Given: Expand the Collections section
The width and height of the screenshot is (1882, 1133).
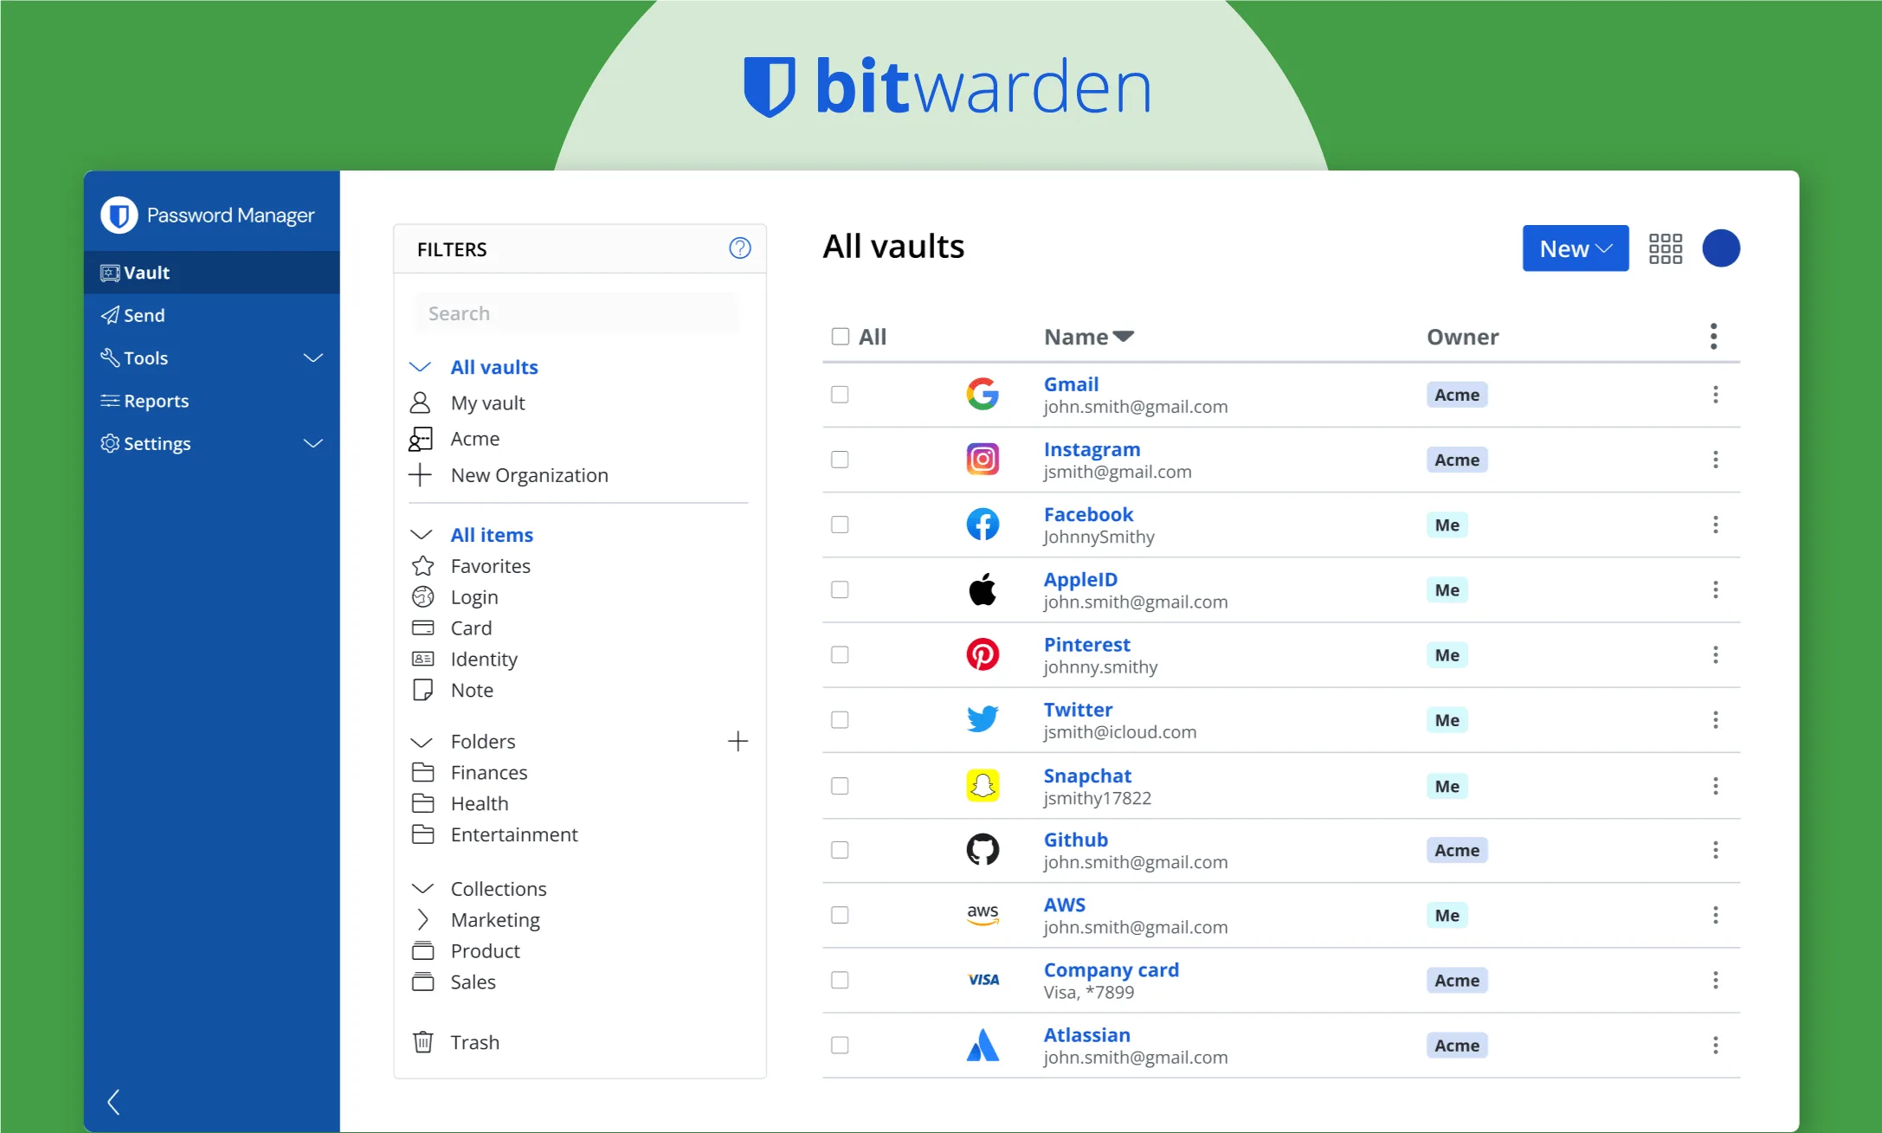Looking at the screenshot, I should (x=421, y=888).
